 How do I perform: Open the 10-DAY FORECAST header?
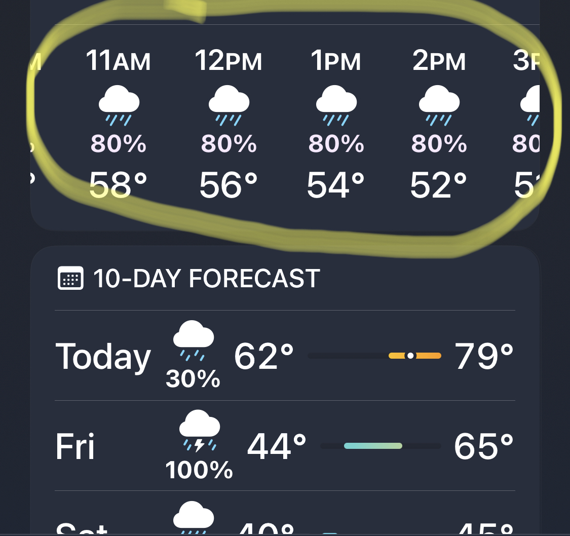pyautogui.click(x=206, y=278)
